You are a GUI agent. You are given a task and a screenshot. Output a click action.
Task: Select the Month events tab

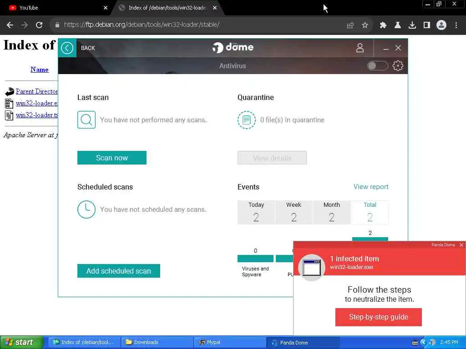click(332, 212)
